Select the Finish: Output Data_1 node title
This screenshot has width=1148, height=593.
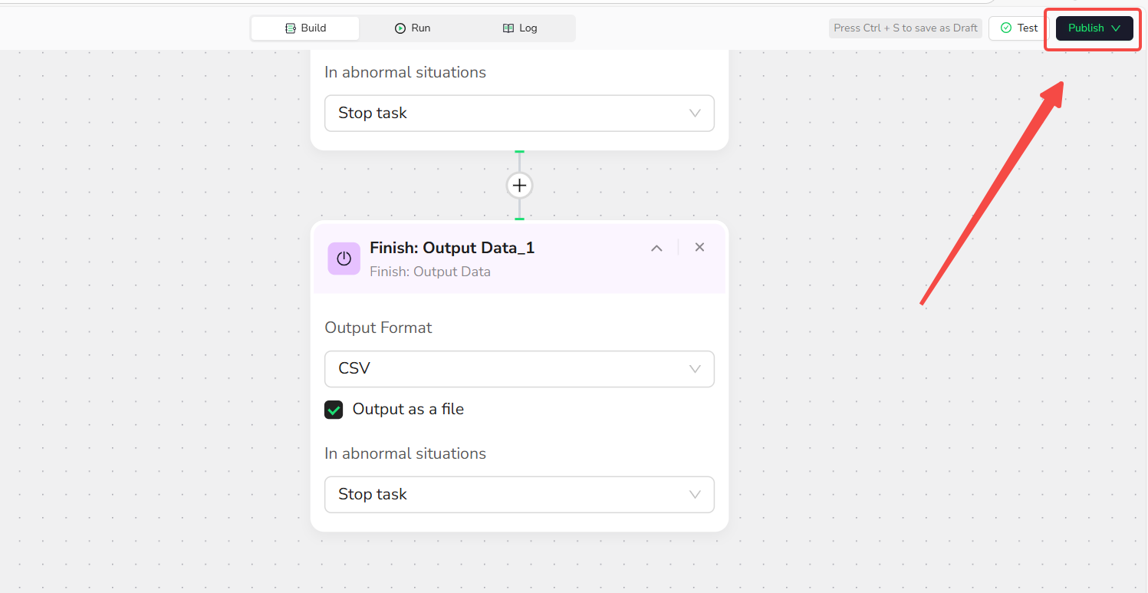click(x=452, y=248)
